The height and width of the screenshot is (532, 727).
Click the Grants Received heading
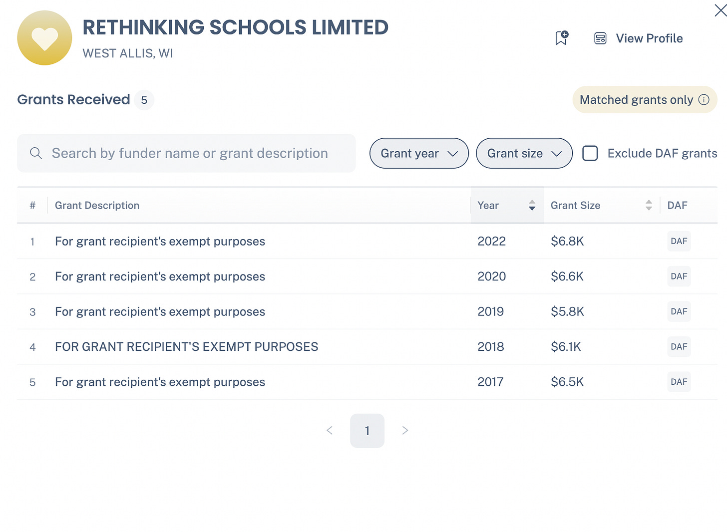pos(73,100)
